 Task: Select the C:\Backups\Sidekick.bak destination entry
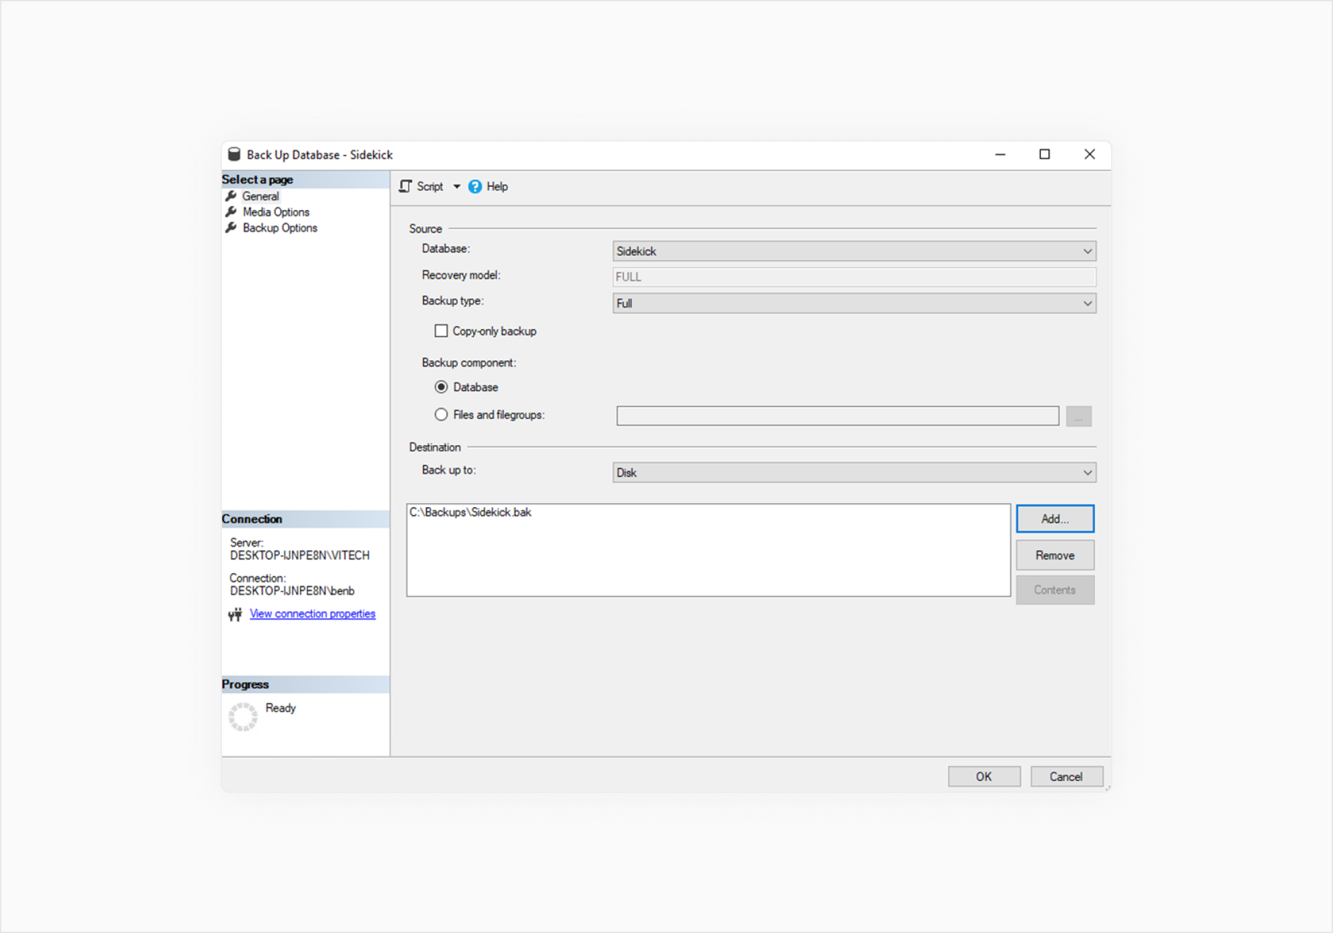tap(471, 512)
